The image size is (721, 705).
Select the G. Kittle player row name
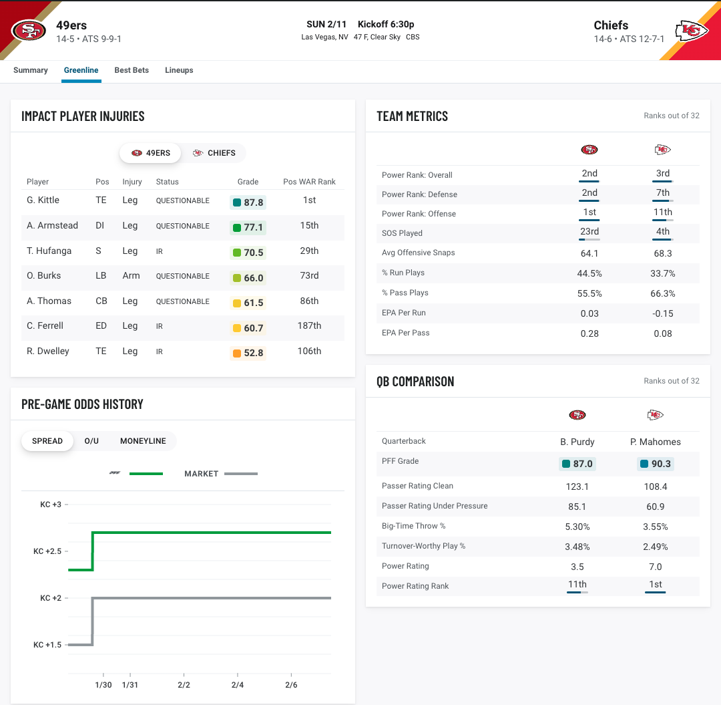(x=43, y=200)
